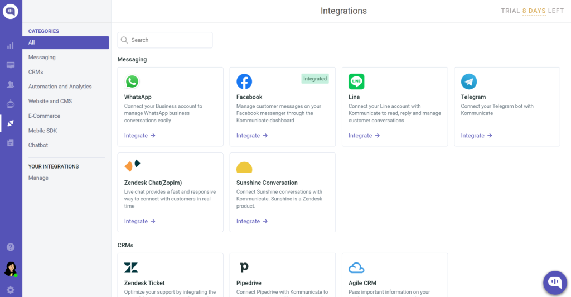Click the Telegram logo icon
This screenshot has height=297, width=571.
(x=468, y=82)
